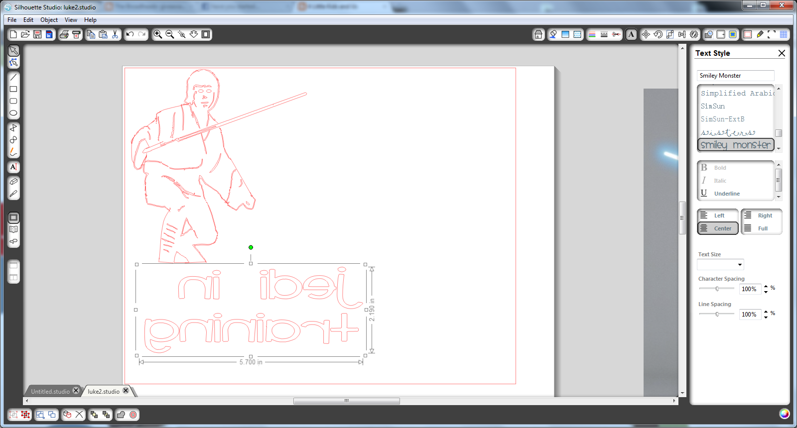Save to SD card using blue icon
Viewport: 797px width, 428px height.
point(49,34)
